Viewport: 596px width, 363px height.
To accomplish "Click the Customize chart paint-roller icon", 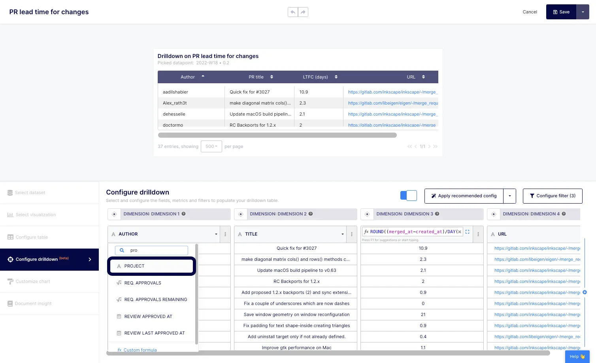I will 10,281.
